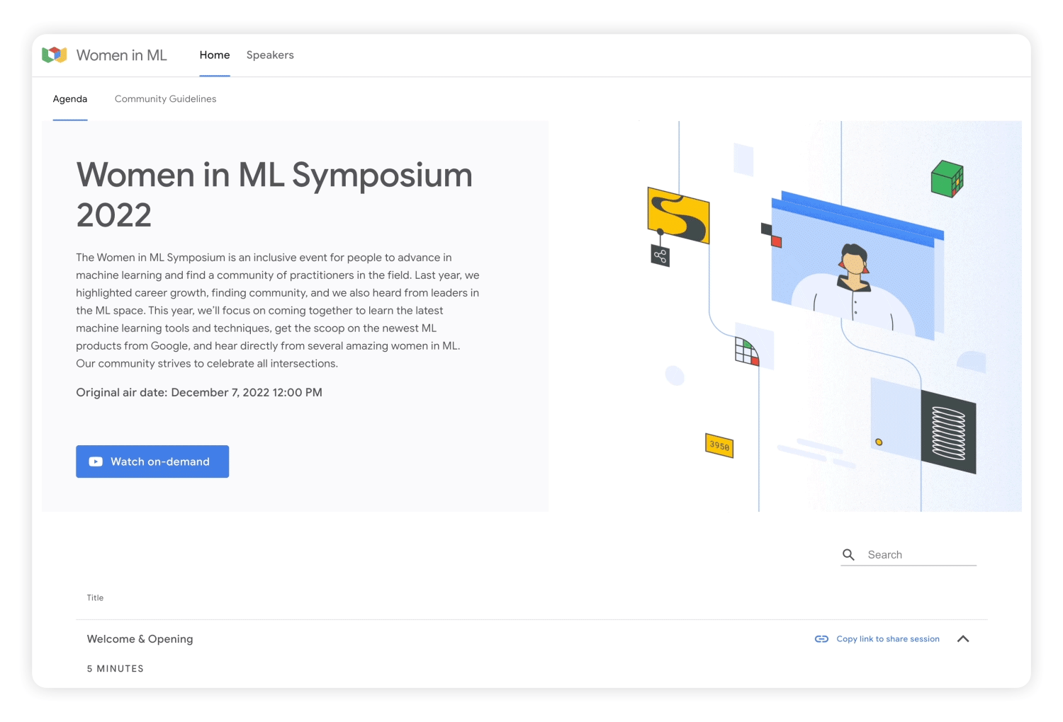Click the symposium hero illustration
1063x722 pixels.
point(785,316)
